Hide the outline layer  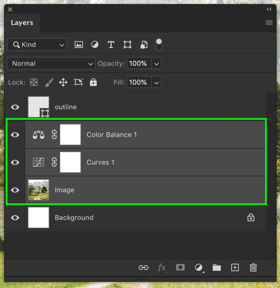(15, 107)
